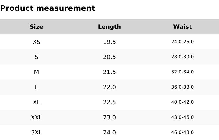Image resolution: width=219 pixels, height=140 pixels.
Task: Select the 23.0 length cell
Action: click(109, 117)
